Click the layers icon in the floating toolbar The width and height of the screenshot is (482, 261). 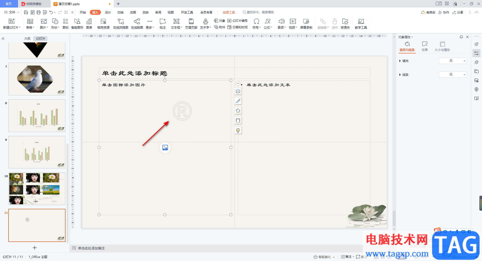coord(238,91)
